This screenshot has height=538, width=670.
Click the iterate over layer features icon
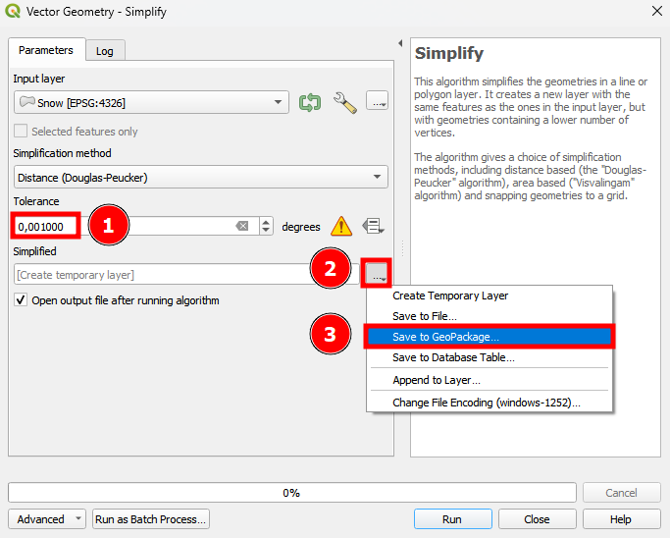[310, 102]
